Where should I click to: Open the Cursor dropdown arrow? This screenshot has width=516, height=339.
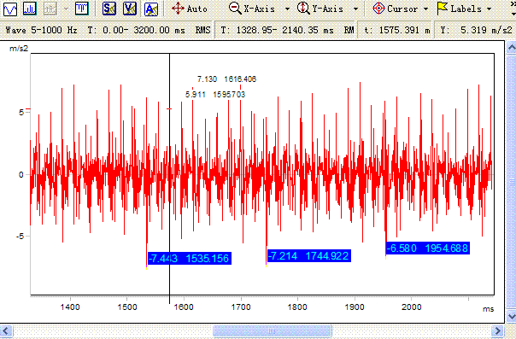tap(425, 9)
